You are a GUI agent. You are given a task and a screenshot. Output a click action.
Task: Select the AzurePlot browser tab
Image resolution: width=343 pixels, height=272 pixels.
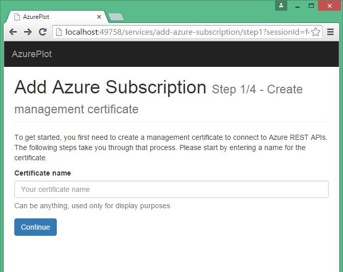click(57, 17)
